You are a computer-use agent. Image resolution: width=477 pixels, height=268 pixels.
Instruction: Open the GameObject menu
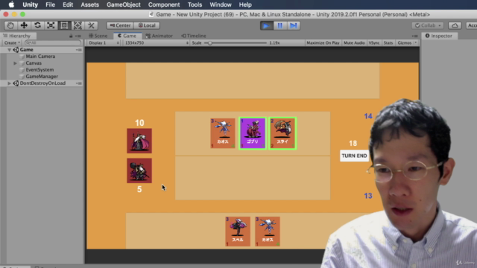pyautogui.click(x=124, y=4)
